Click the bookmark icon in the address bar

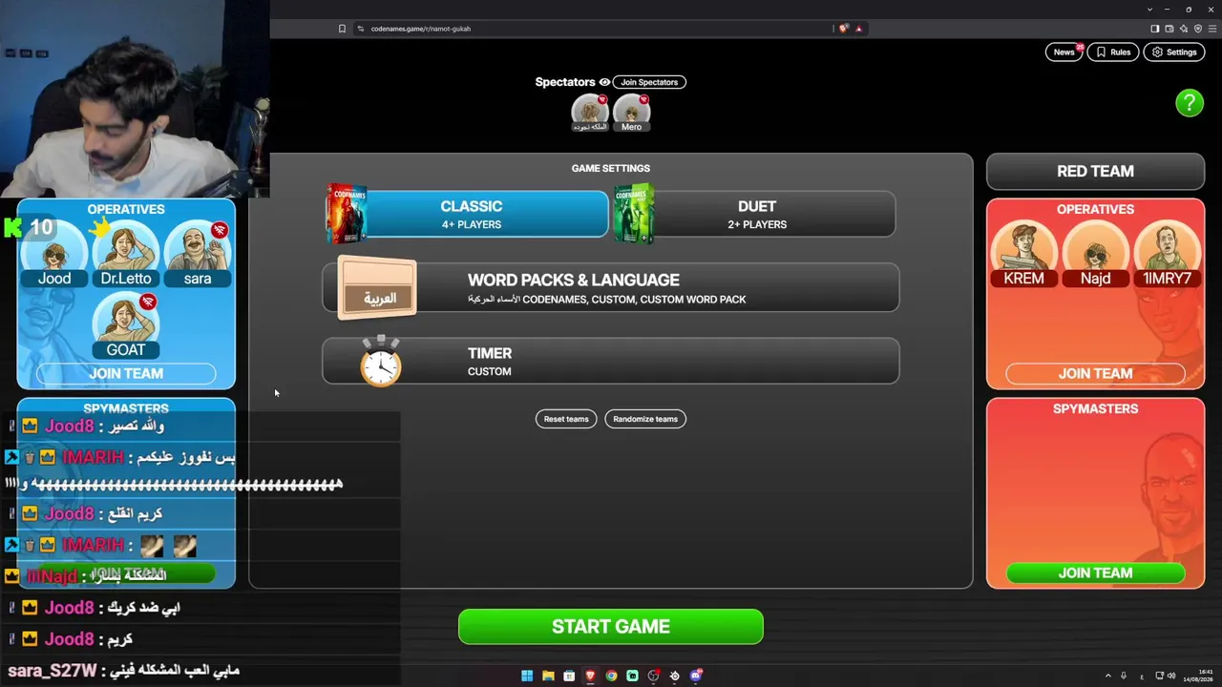[342, 29]
